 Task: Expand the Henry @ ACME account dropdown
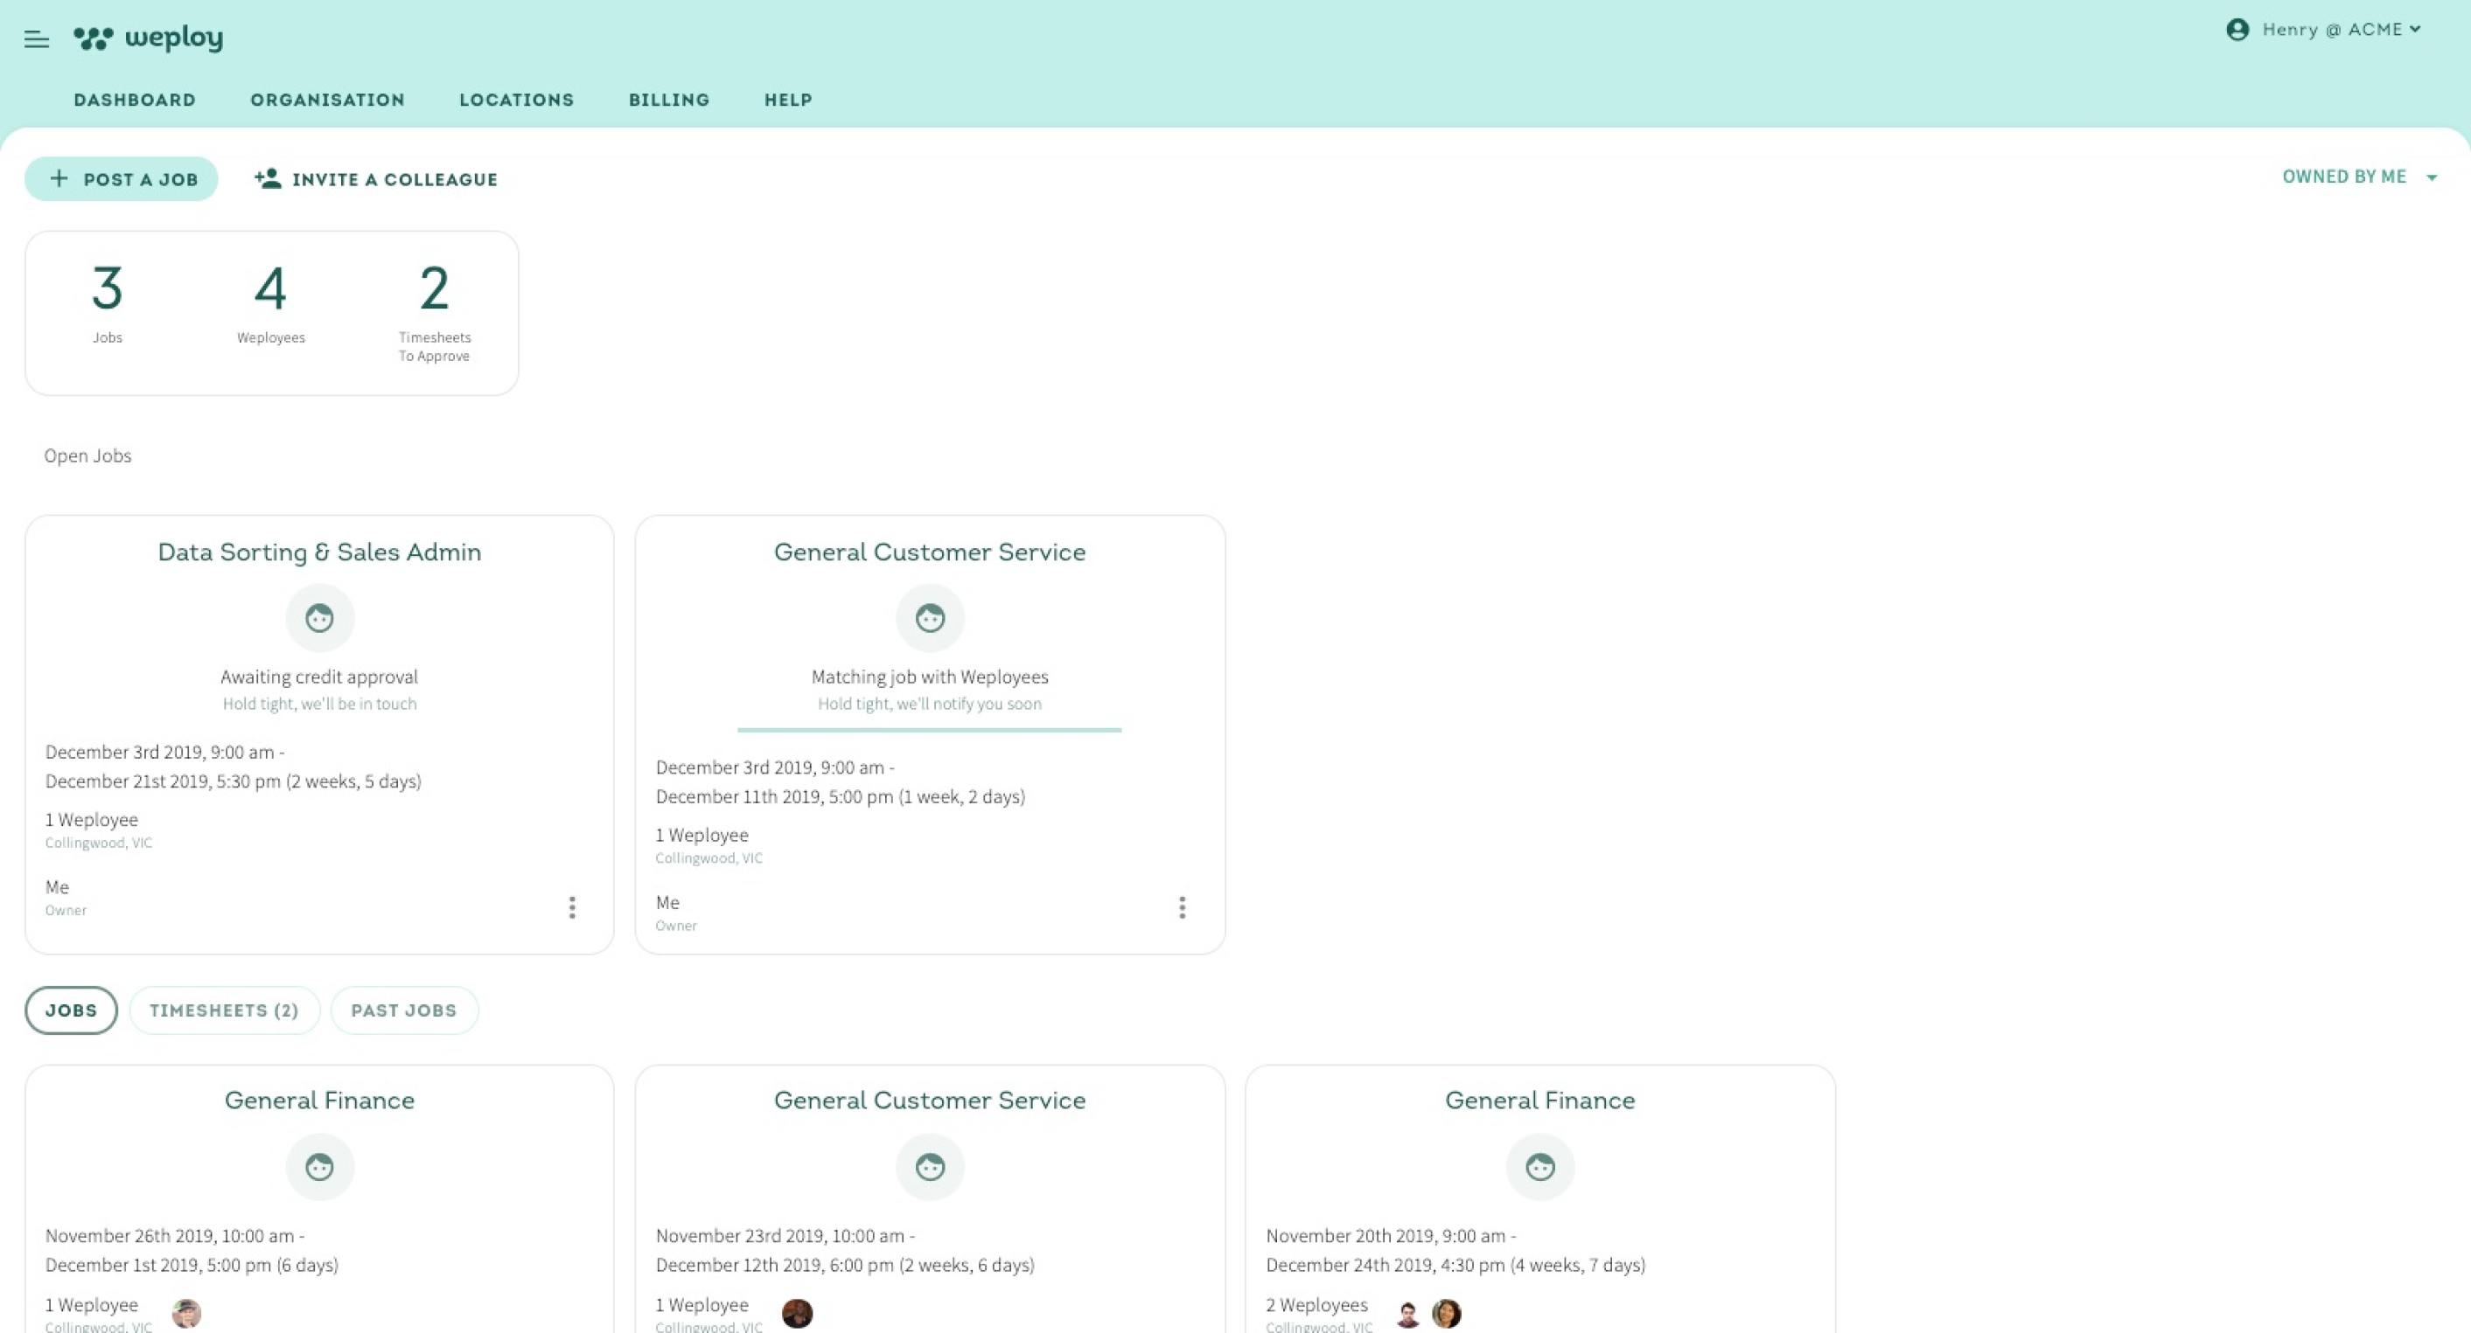coord(2342,30)
